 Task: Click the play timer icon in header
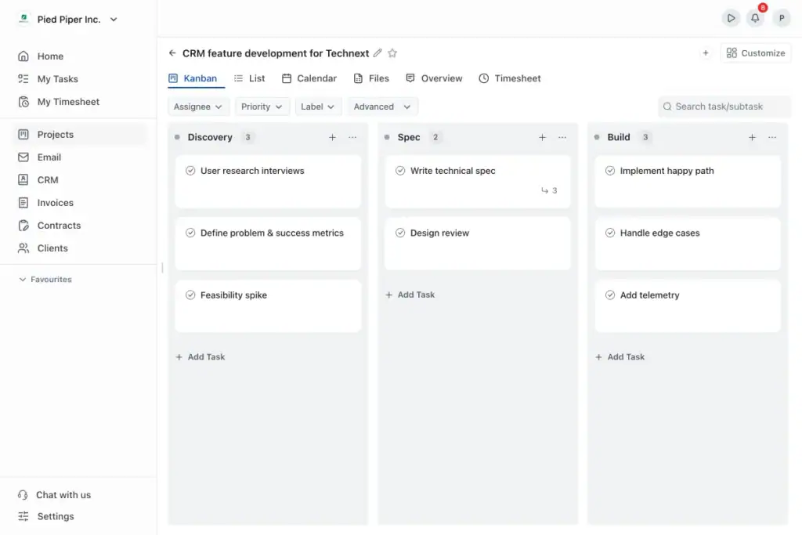point(731,19)
